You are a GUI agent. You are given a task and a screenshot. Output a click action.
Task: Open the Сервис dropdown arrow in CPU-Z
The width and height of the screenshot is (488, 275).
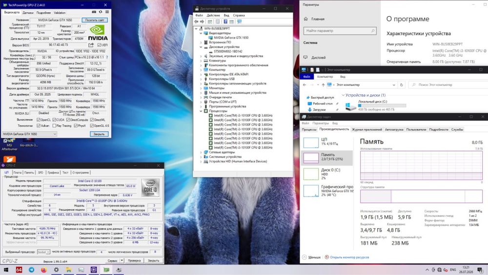(x=122, y=260)
